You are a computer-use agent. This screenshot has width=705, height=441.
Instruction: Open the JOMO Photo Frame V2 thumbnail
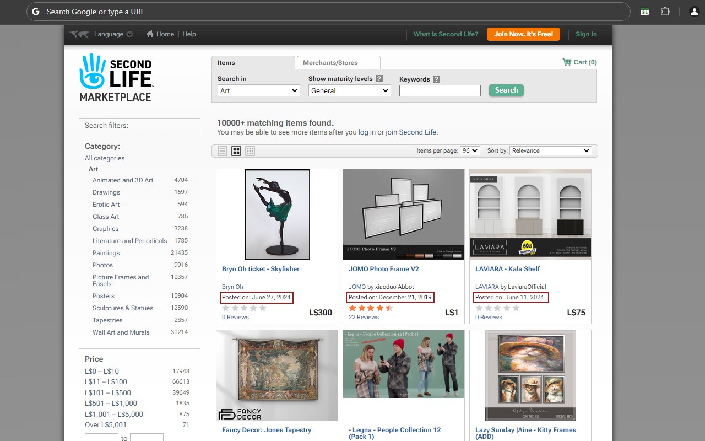[x=404, y=214]
